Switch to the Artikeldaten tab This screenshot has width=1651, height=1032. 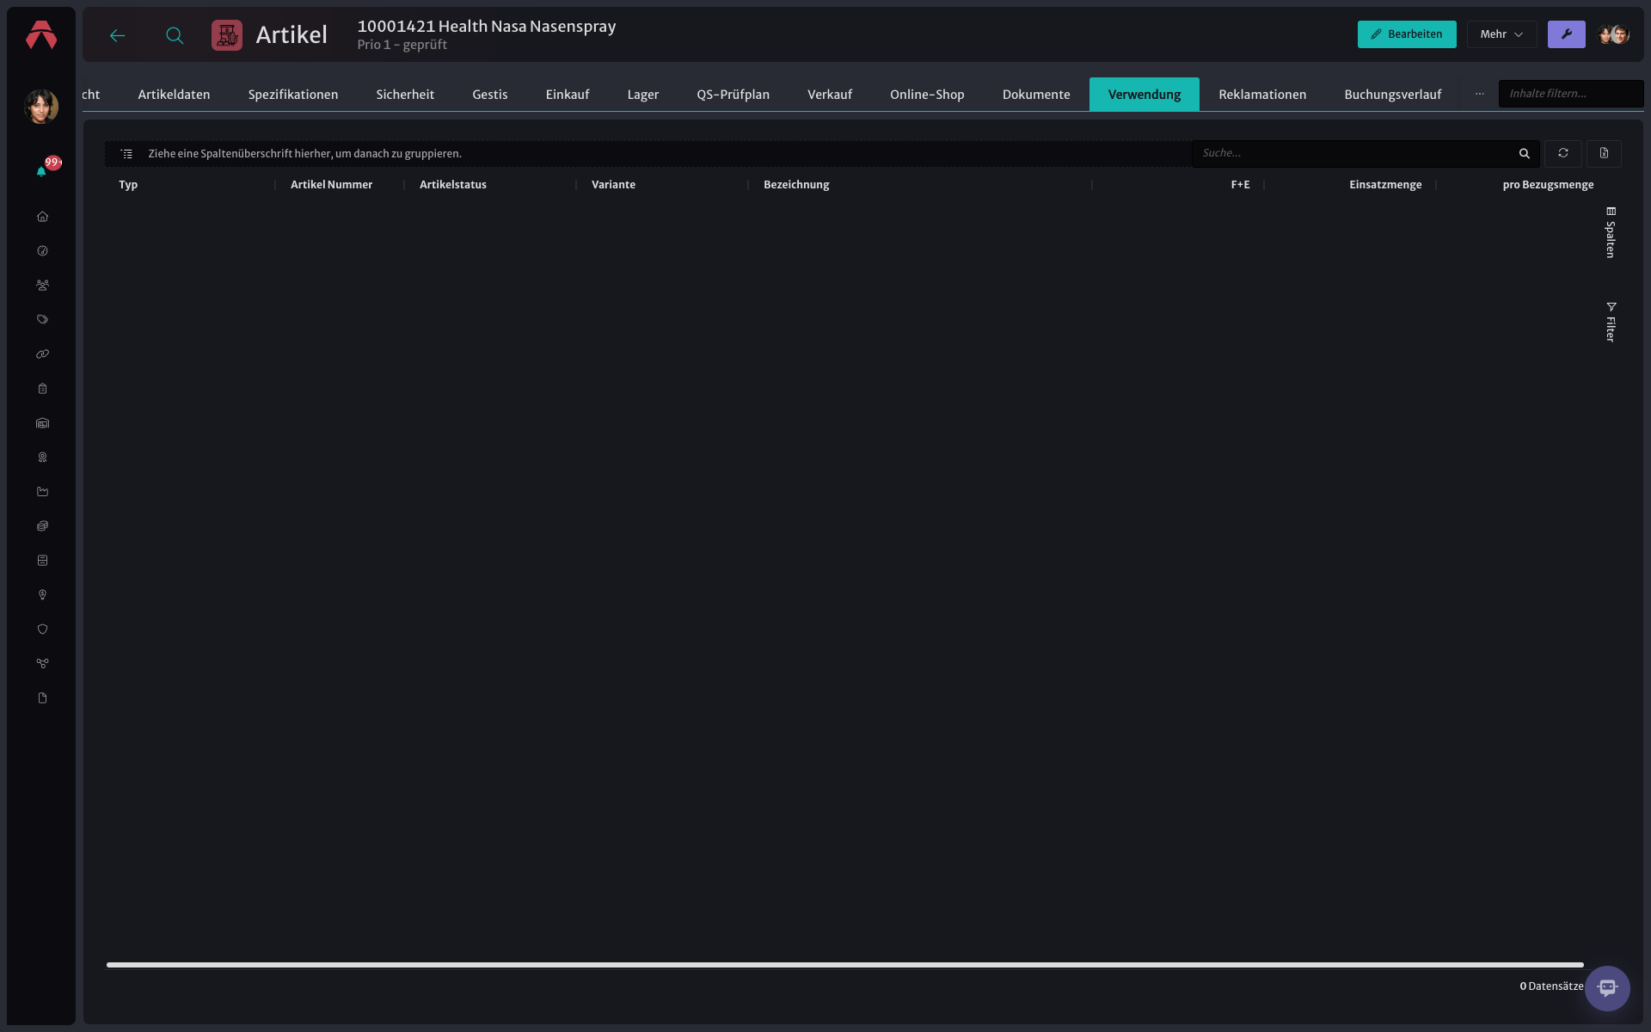pos(174,95)
